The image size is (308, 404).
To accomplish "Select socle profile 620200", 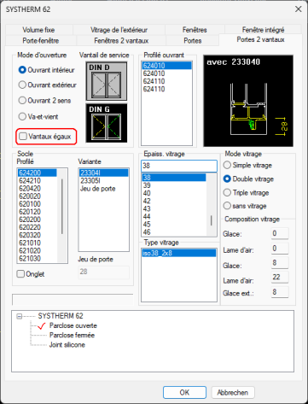I will [38, 220].
